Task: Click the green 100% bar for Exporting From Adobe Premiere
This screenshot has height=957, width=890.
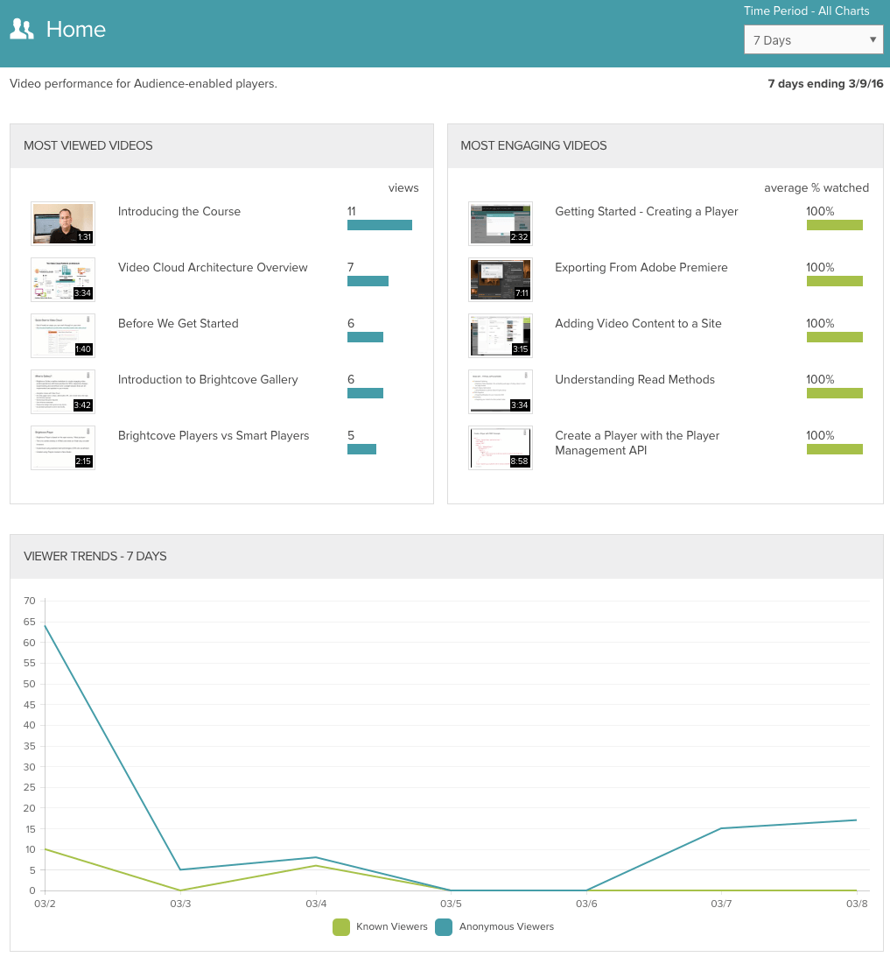Action: (x=834, y=281)
